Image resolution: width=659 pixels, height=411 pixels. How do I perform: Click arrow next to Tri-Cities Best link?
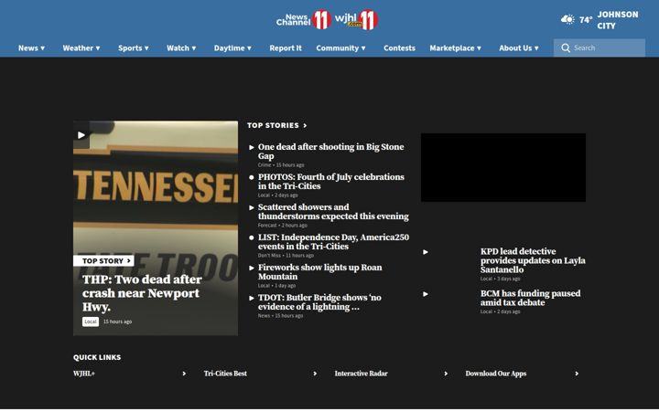(x=315, y=374)
